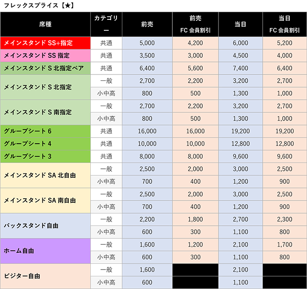Select the pink メインスタンド SS 指定 cell
Screen dimensions: 307x289
click(x=46, y=56)
